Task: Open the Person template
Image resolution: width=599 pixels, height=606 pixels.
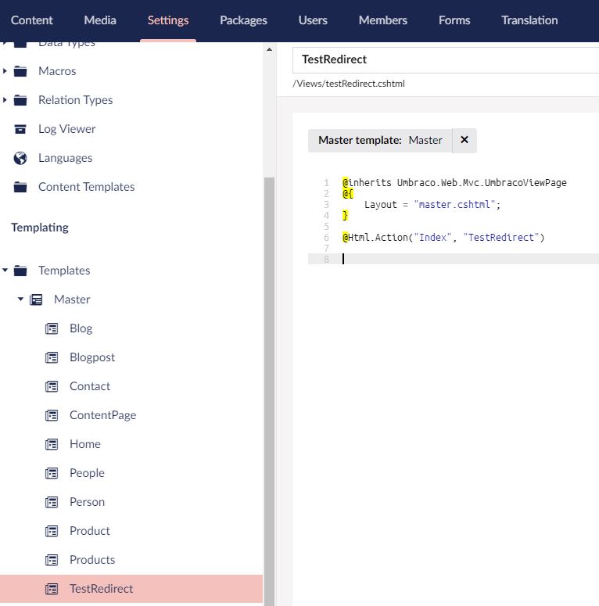Action: (87, 502)
